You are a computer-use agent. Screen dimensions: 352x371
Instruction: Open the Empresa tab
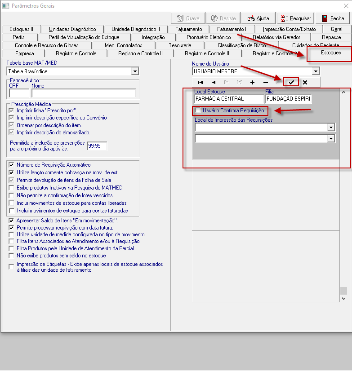point(25,53)
